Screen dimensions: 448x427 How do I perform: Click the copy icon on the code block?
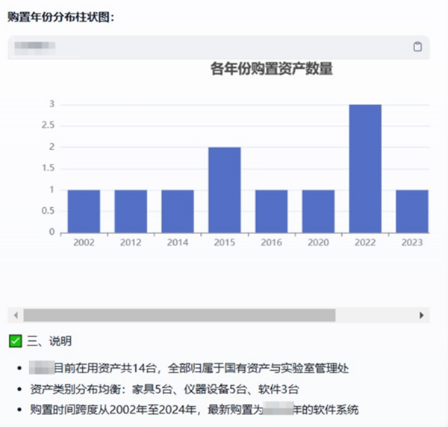pyautogui.click(x=417, y=47)
